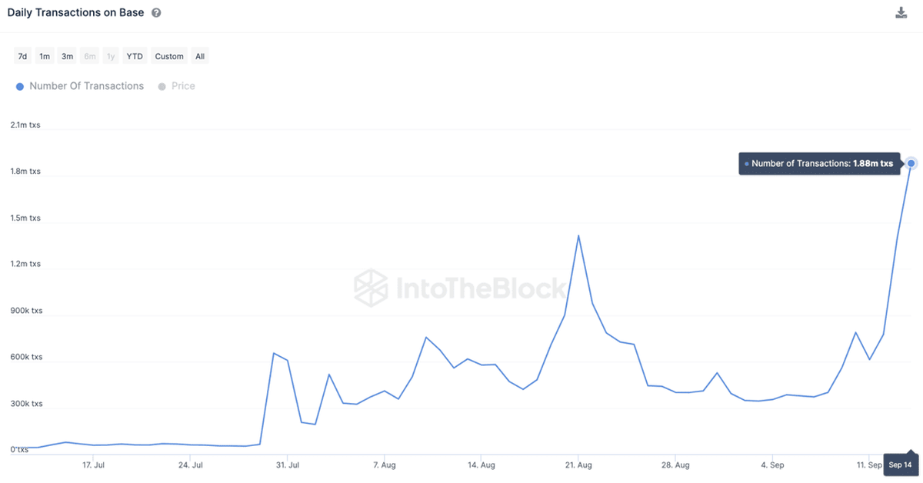Click the blue legend dot for Number Of Transactions
The image size is (923, 483).
19,86
